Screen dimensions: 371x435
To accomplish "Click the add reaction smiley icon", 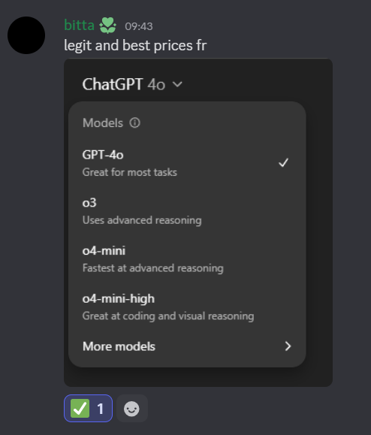I will [131, 409].
